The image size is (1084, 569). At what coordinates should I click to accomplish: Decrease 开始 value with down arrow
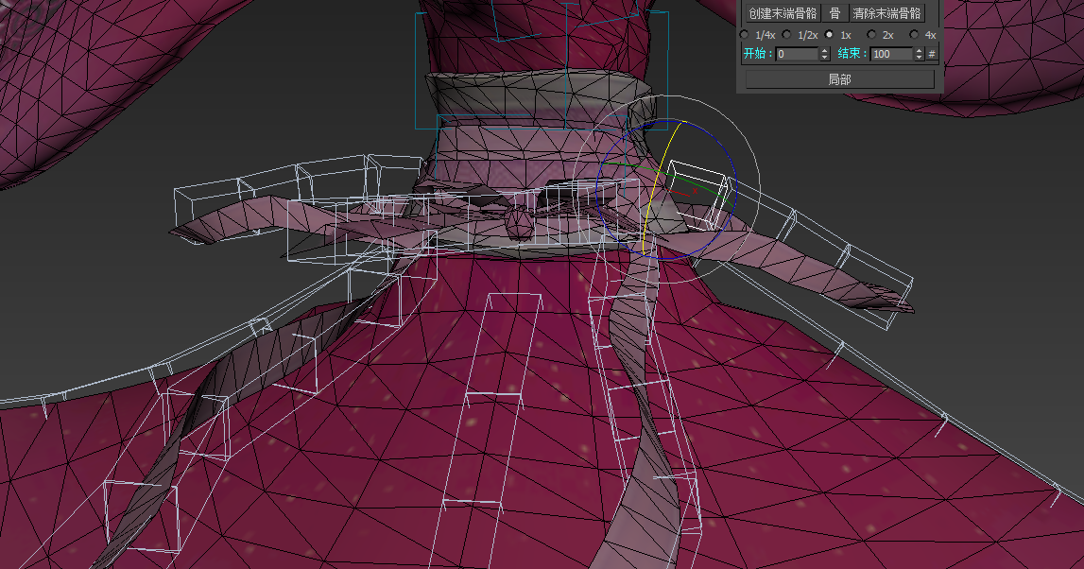coord(824,59)
